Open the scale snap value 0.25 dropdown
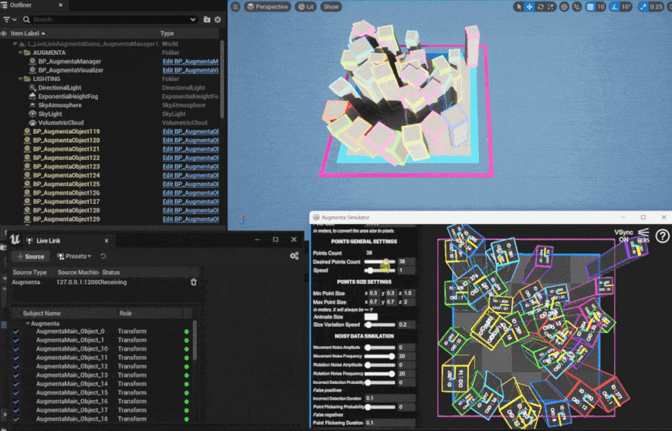The height and width of the screenshot is (431, 672). pyautogui.click(x=656, y=7)
